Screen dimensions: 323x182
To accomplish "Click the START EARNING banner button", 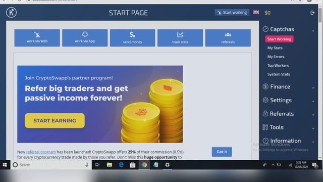I will tap(55, 121).
